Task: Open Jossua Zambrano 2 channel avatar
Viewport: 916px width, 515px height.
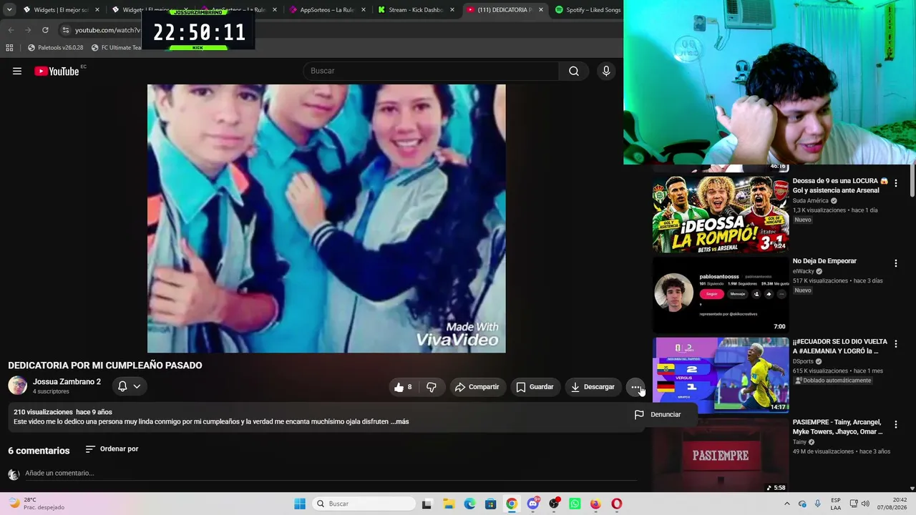Action: (17, 386)
